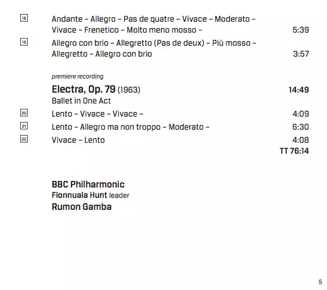The width and height of the screenshot is (327, 290).
Task: Click the 'Electra, Op. 79' title
Action: [83, 89]
